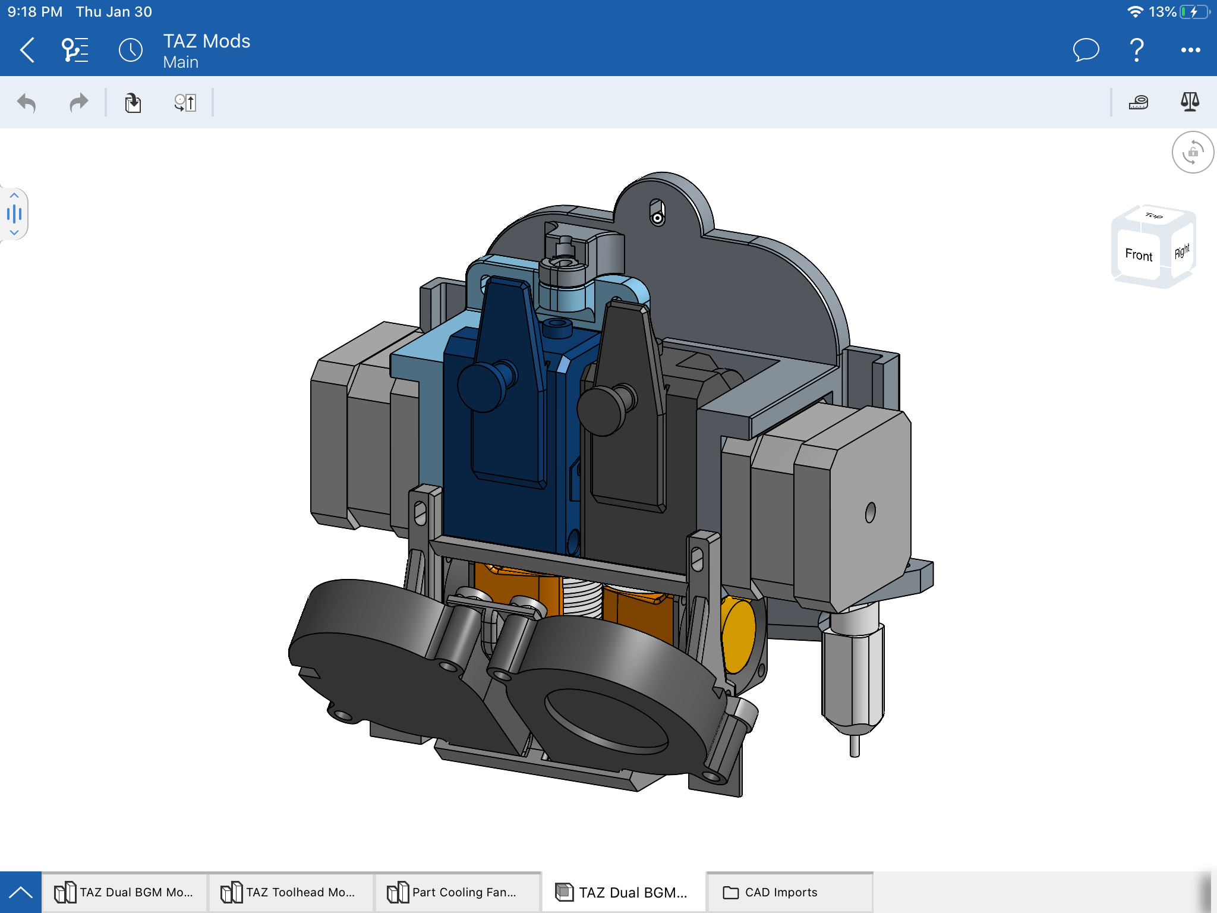
Task: Expand the left side feature list handle
Action: [14, 214]
